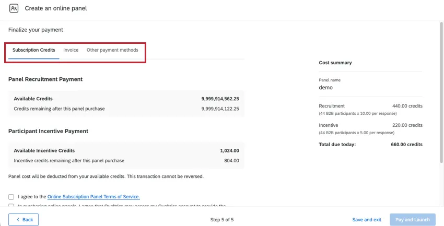444x226 pixels.
Task: Click the 'Panel Recruitment Payment' heading
Action: 45,79
